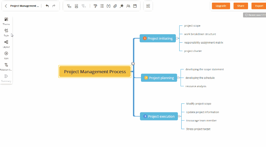The height and width of the screenshot is (147, 266).
Task: Open the Layout options
Action: tap(6, 44)
